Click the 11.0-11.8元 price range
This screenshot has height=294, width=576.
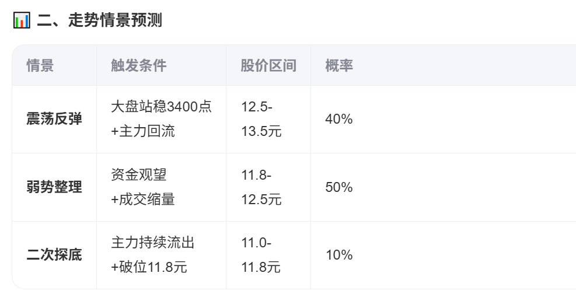[x=261, y=255]
